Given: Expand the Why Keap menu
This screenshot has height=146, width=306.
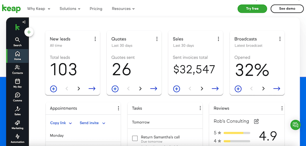Looking at the screenshot, I should [39, 9].
